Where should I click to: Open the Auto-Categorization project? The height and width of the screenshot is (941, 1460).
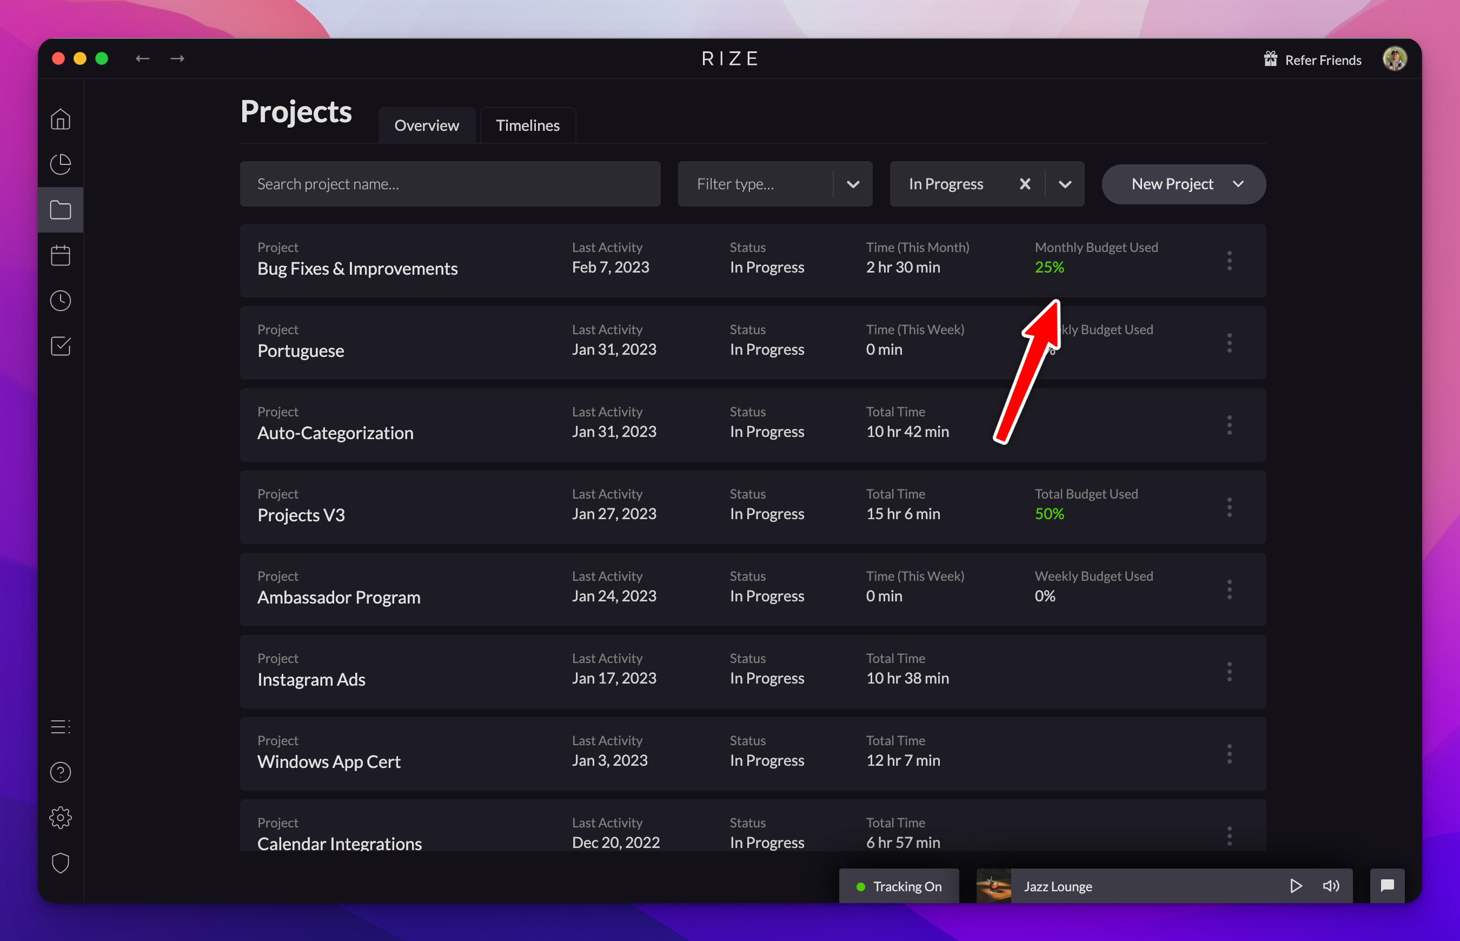pyautogui.click(x=335, y=433)
